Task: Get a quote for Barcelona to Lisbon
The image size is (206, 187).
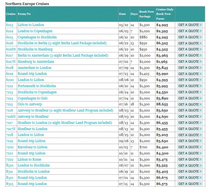Action: pyautogui.click(x=190, y=147)
